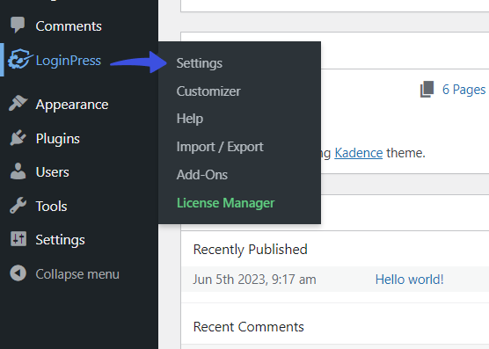Open Import / Export submenu item
489x349 pixels.
220,147
